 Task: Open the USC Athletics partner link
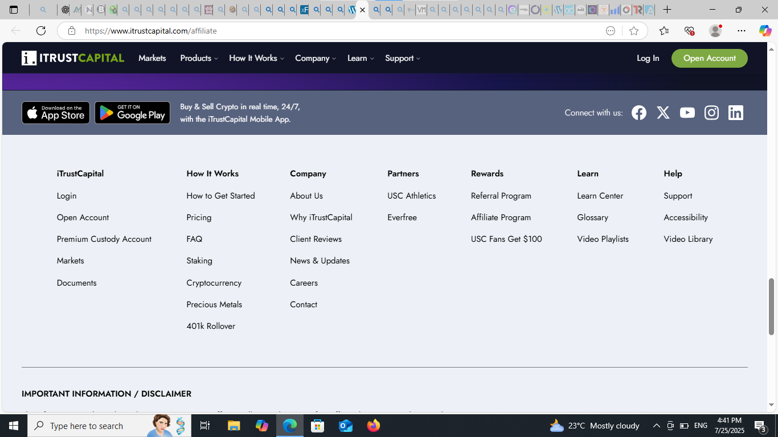412,196
